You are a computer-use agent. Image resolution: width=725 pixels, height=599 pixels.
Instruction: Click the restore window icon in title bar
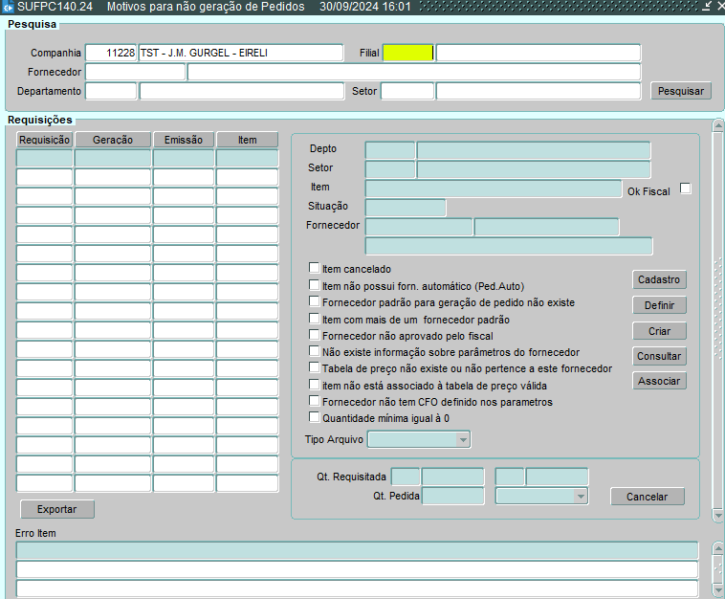click(x=706, y=7)
